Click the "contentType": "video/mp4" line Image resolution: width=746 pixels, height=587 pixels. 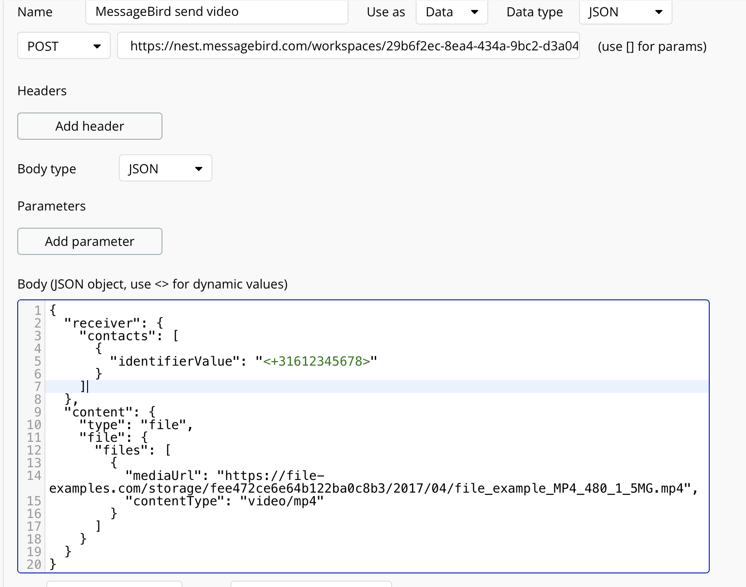224,501
